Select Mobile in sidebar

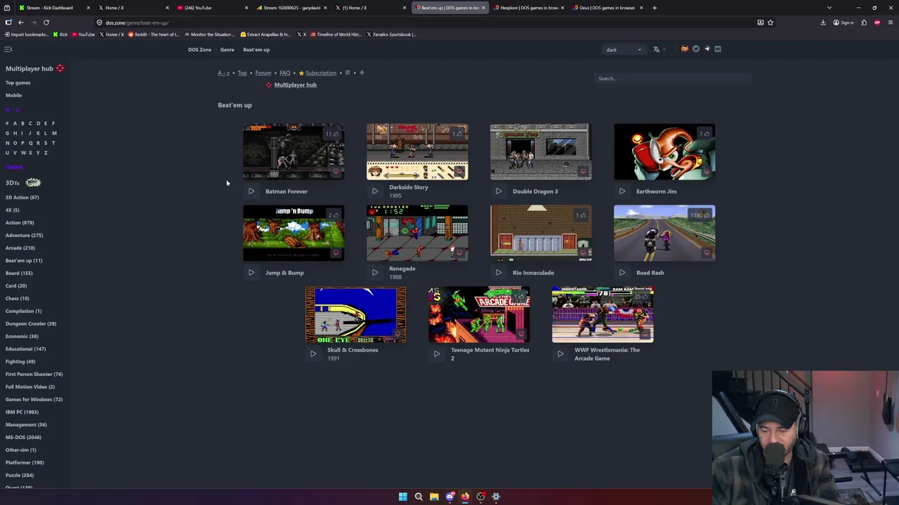[13, 95]
